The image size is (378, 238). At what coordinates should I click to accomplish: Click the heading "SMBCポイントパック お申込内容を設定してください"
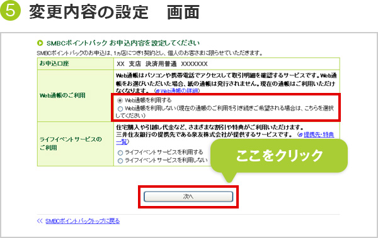coord(123,43)
